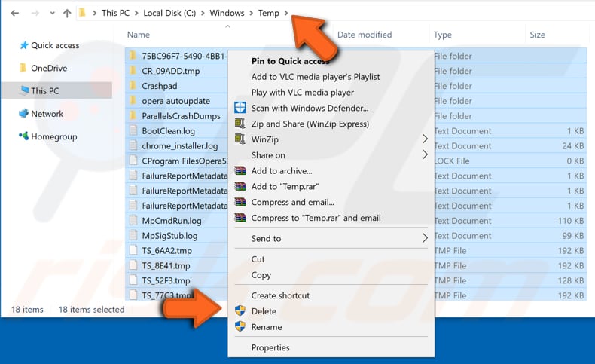Open the WinZip submenu

tap(331, 139)
